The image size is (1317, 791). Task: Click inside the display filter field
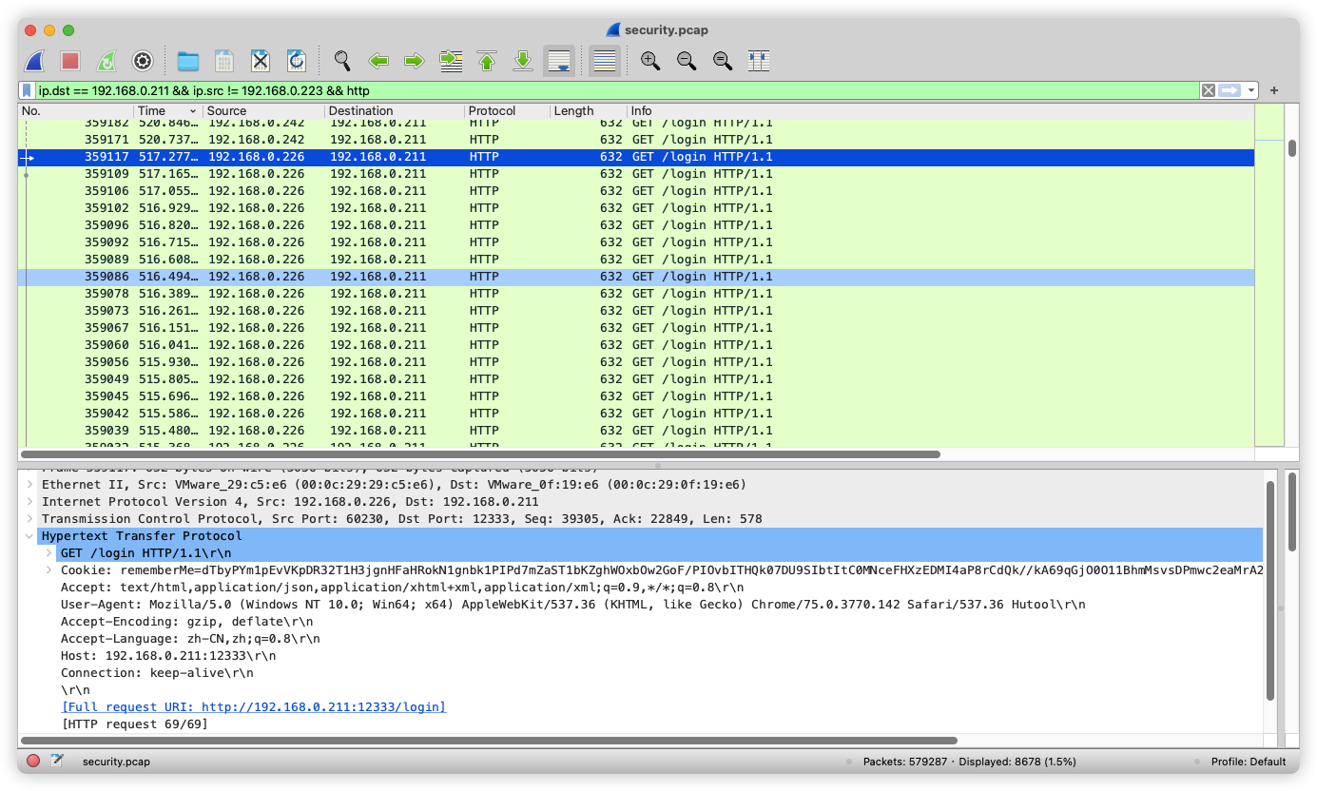coord(616,90)
